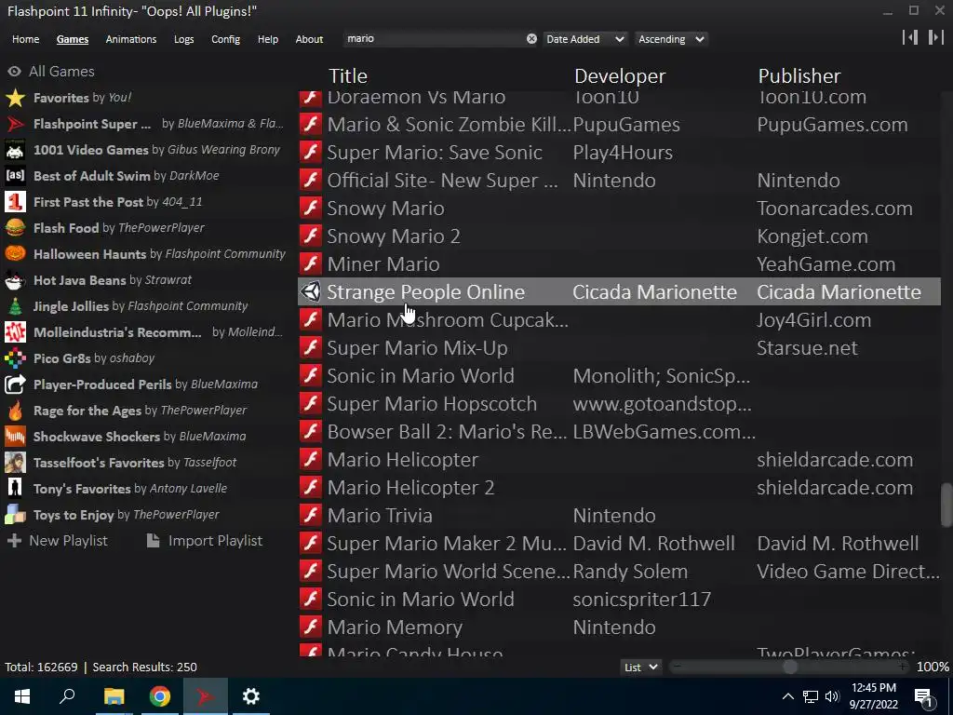Open the Logs tab
This screenshot has width=953, height=715.
click(183, 39)
